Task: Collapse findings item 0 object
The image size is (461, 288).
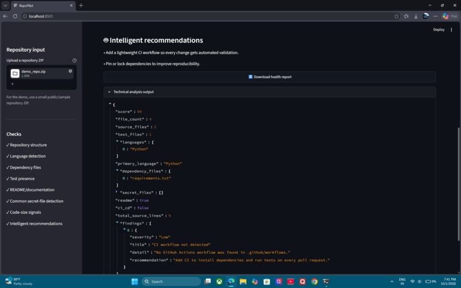Action: (x=124, y=229)
